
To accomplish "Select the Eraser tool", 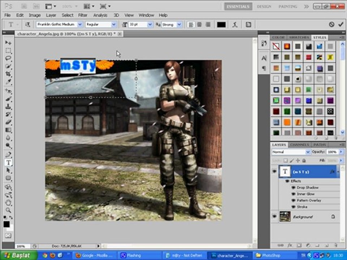I will pyautogui.click(x=8, y=122).
